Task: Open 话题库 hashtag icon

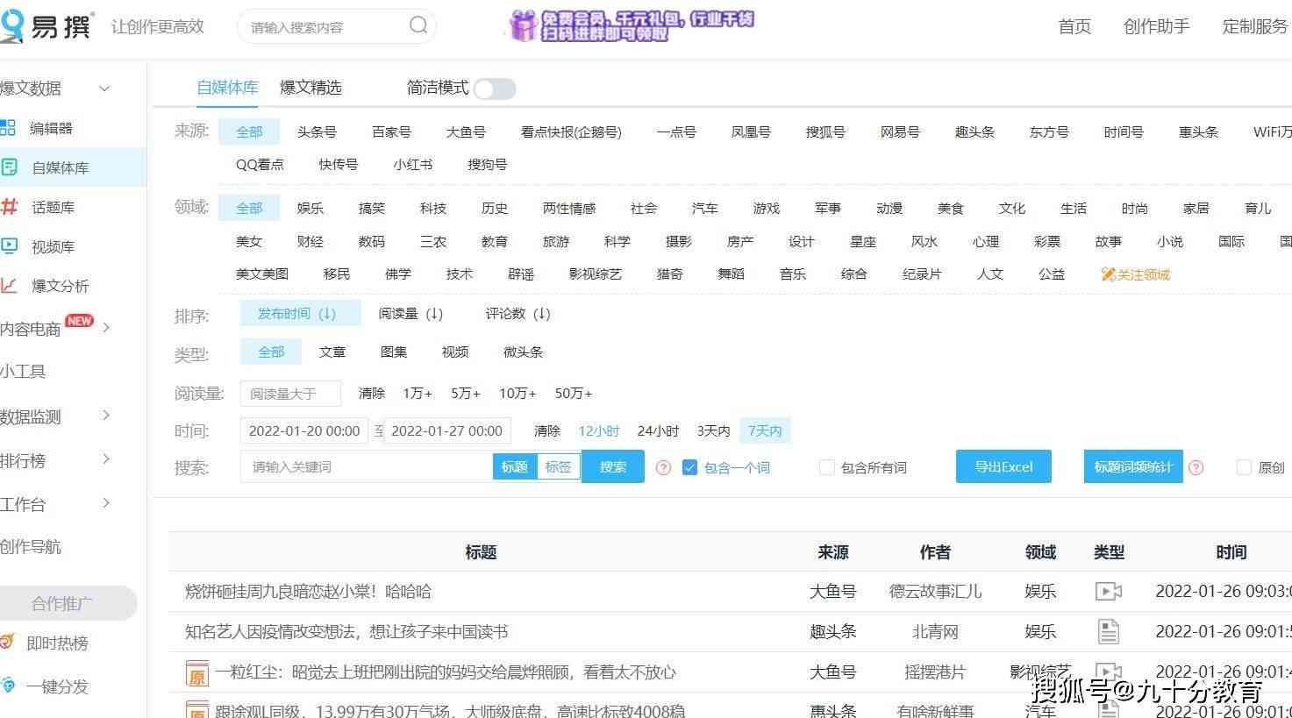Action: point(9,207)
